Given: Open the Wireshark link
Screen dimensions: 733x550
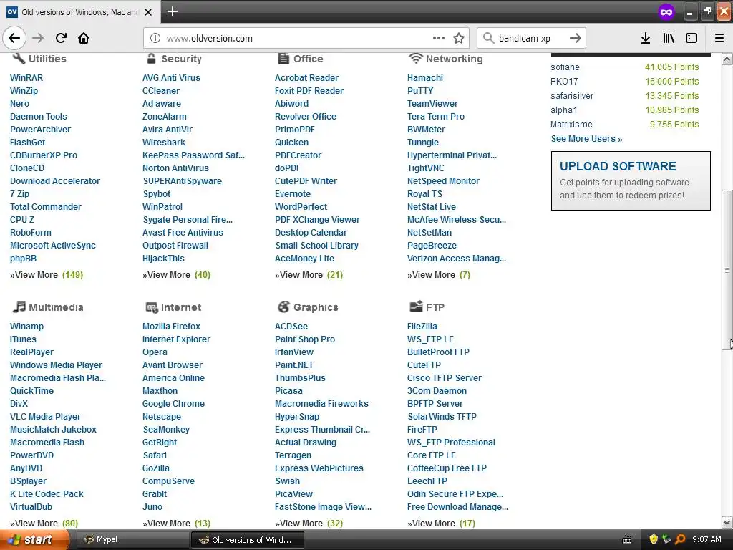Looking at the screenshot, I should [164, 143].
